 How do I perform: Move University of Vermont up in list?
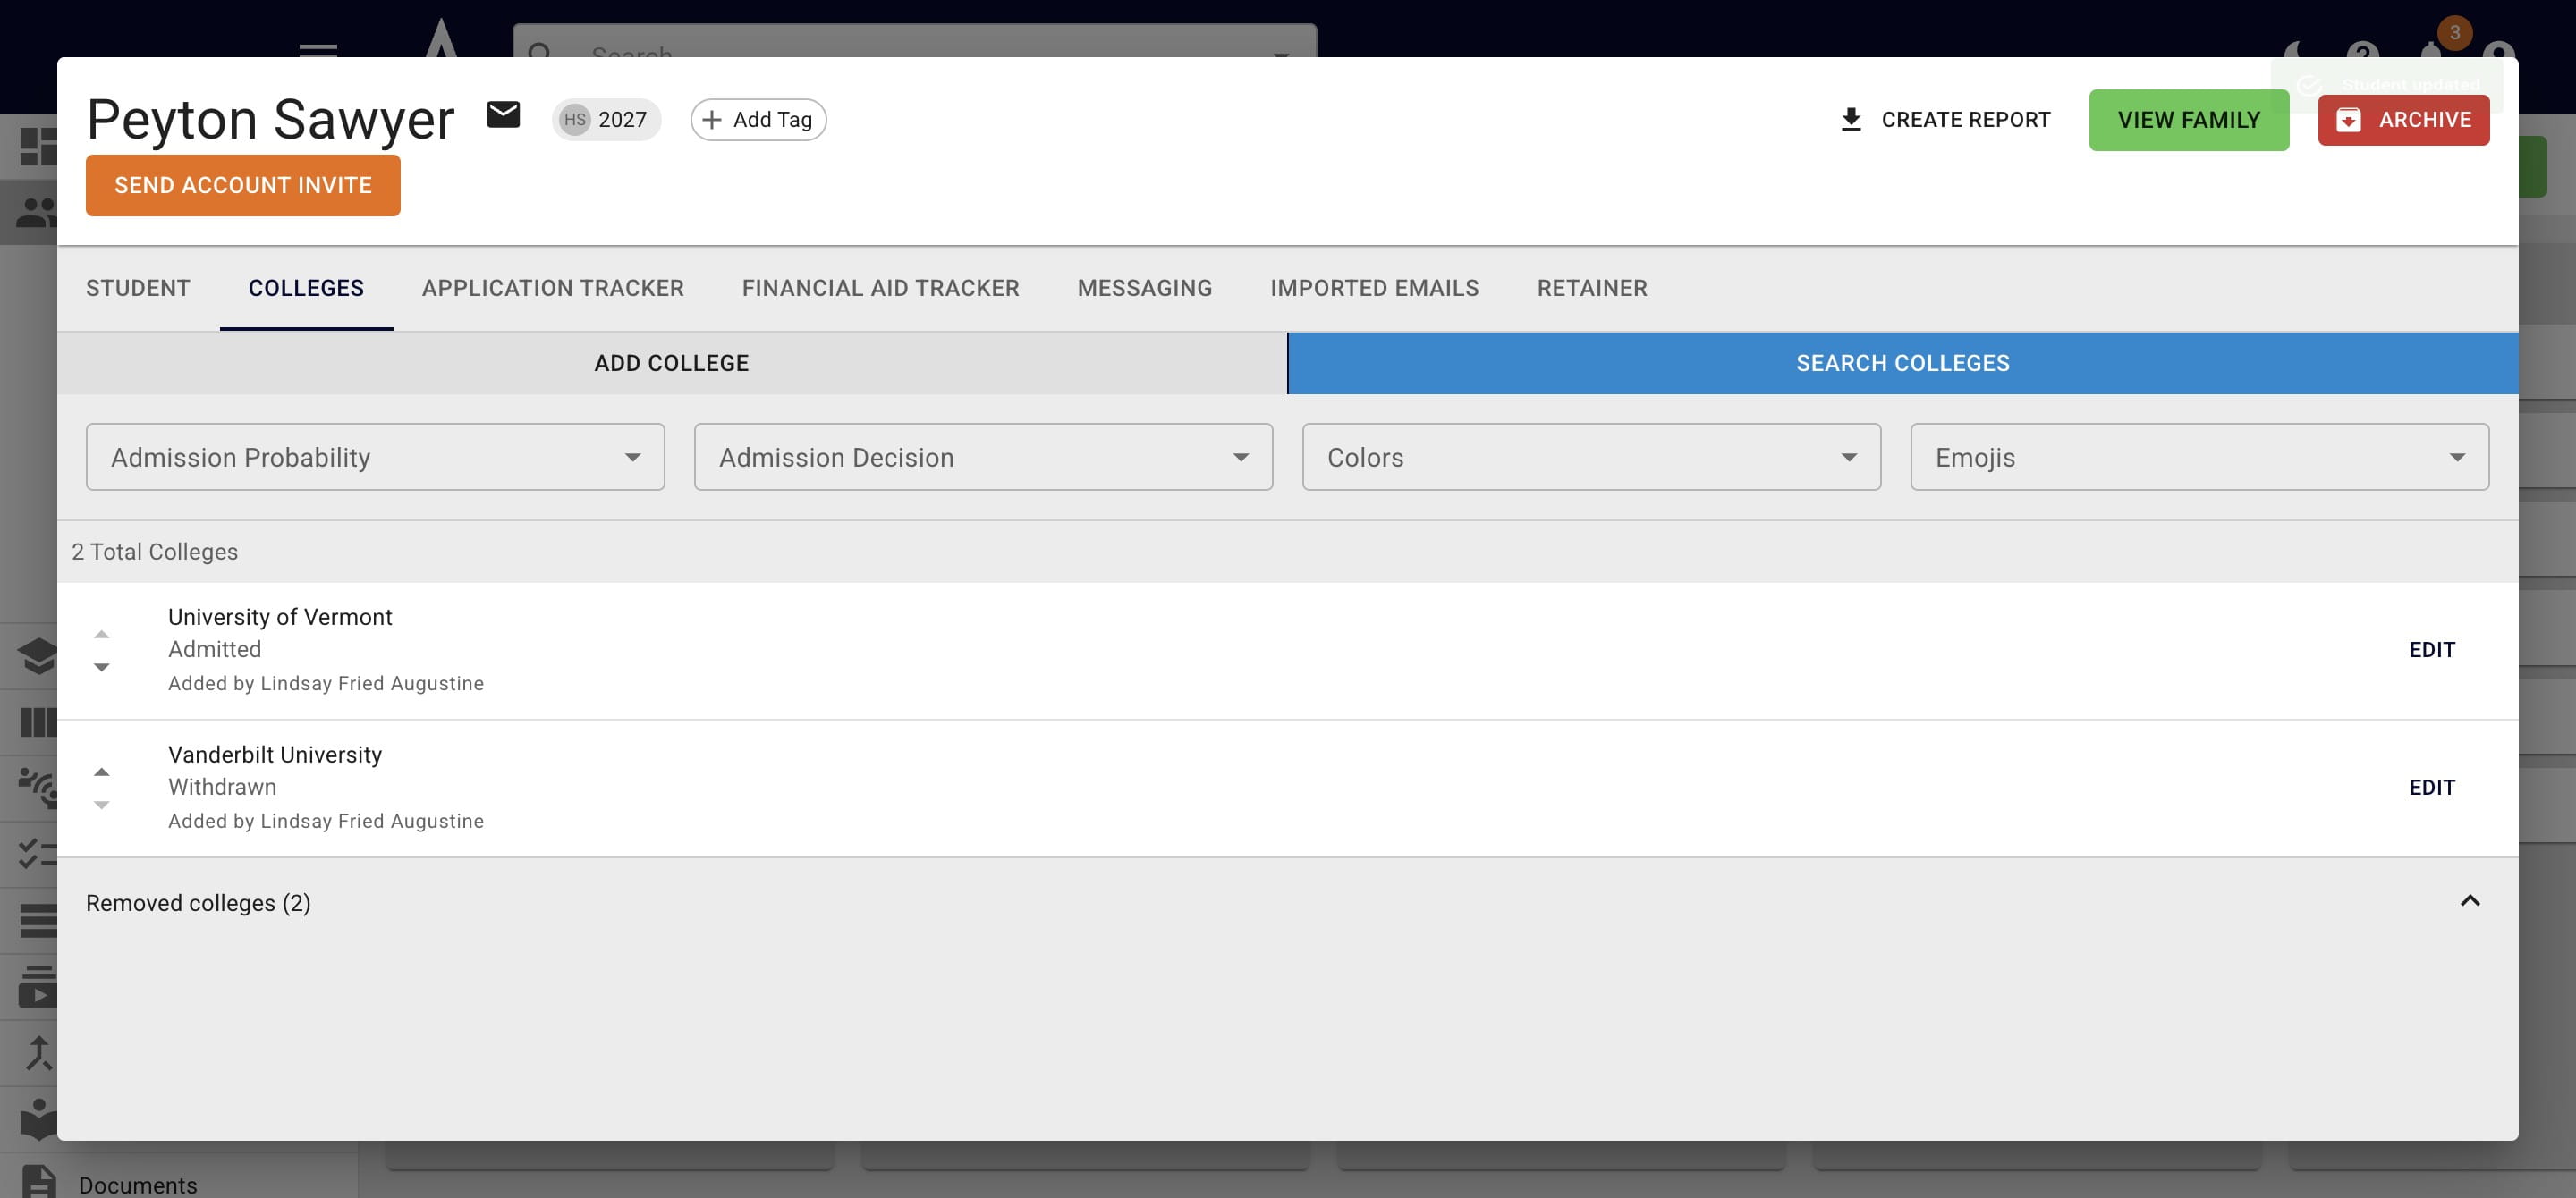(x=101, y=634)
